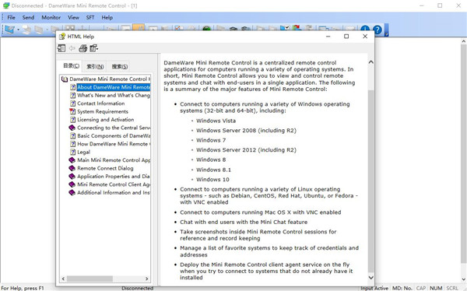The height and width of the screenshot is (291, 467).
Task: Click the HTML Help title bar icon
Action: pos(62,37)
